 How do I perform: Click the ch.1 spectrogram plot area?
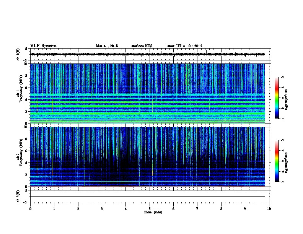[148, 93]
